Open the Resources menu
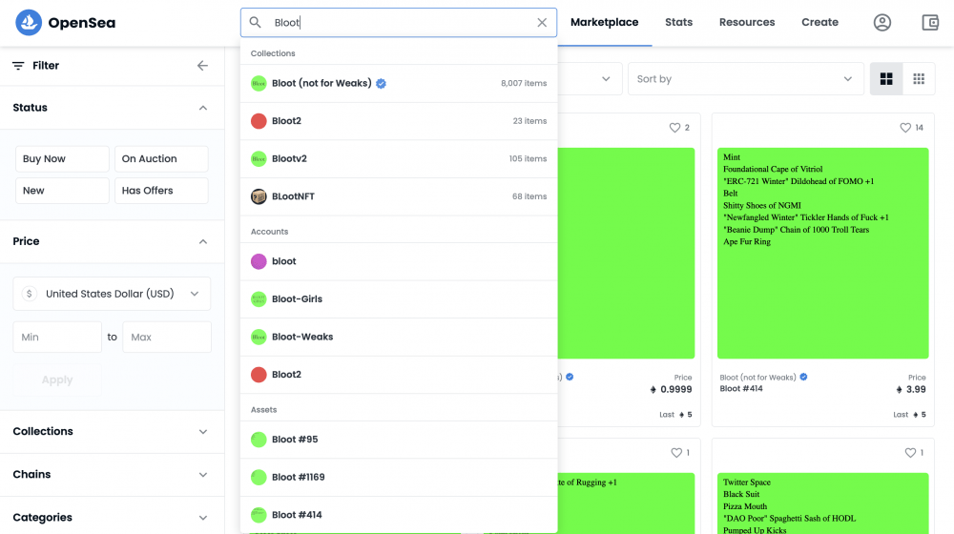Screen dimensions: 954x534 point(747,23)
